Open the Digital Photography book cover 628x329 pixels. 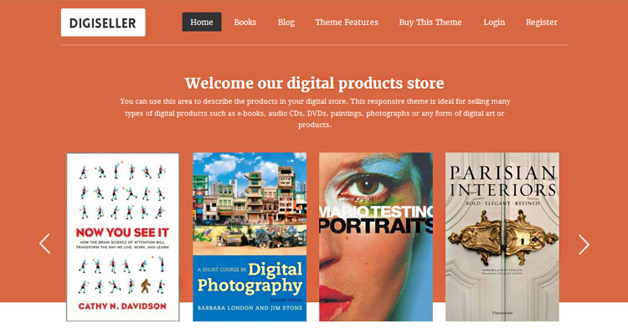pos(250,237)
